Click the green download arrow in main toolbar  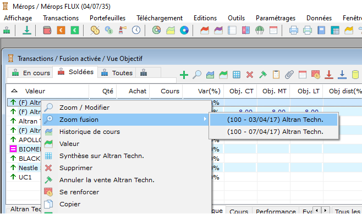pyautogui.click(x=27, y=30)
